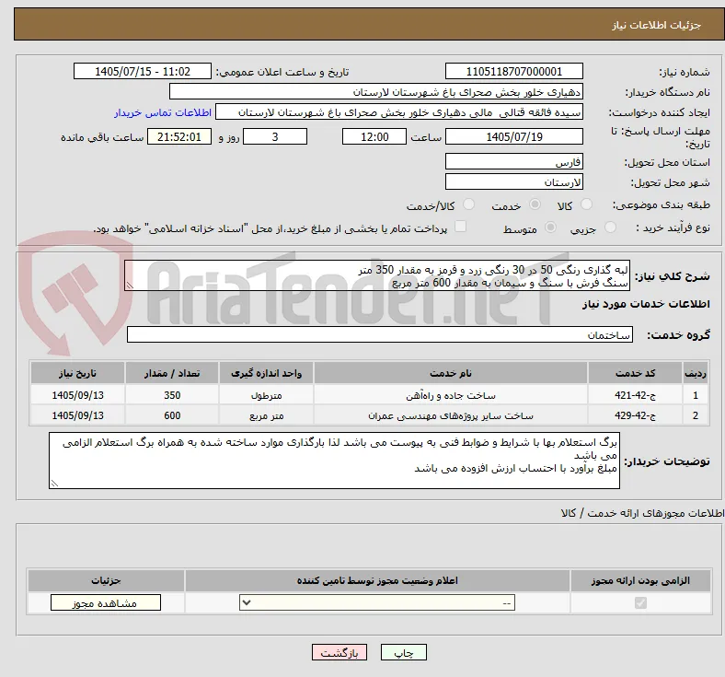Select the متوسط purchase type radio
The height and width of the screenshot is (677, 725).
coord(550,227)
